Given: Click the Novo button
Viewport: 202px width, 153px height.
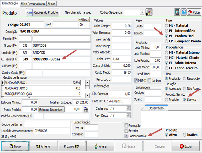Looking at the screenshot, I should tap(15, 146).
